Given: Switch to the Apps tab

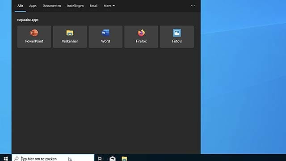Looking at the screenshot, I should click(x=33, y=6).
